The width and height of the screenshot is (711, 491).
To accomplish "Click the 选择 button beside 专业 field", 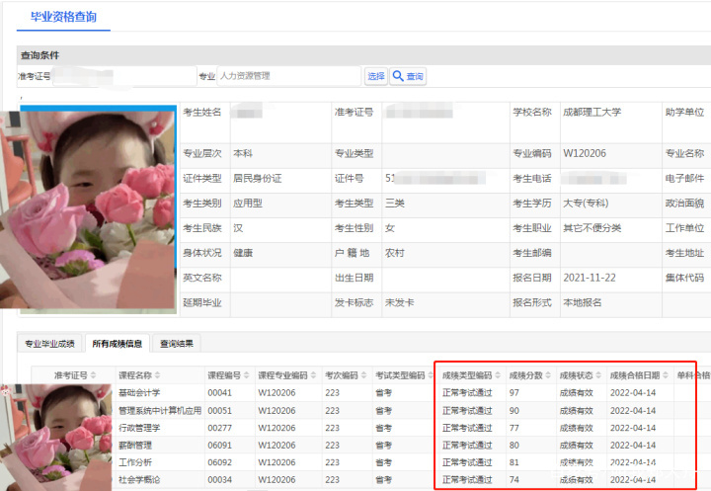I will pos(375,76).
